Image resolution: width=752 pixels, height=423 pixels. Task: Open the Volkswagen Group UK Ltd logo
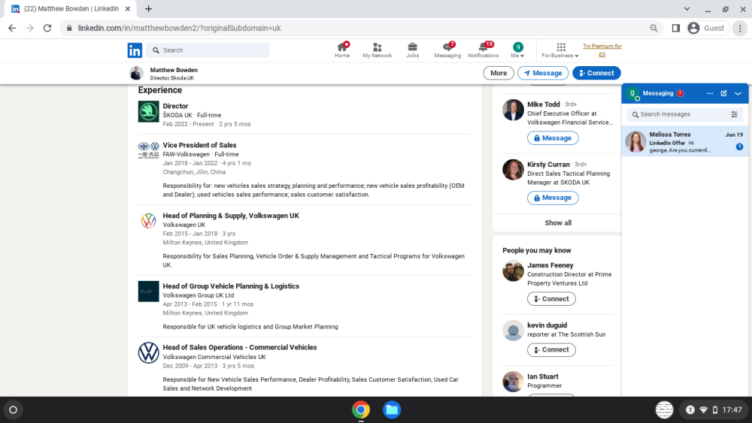(x=149, y=292)
